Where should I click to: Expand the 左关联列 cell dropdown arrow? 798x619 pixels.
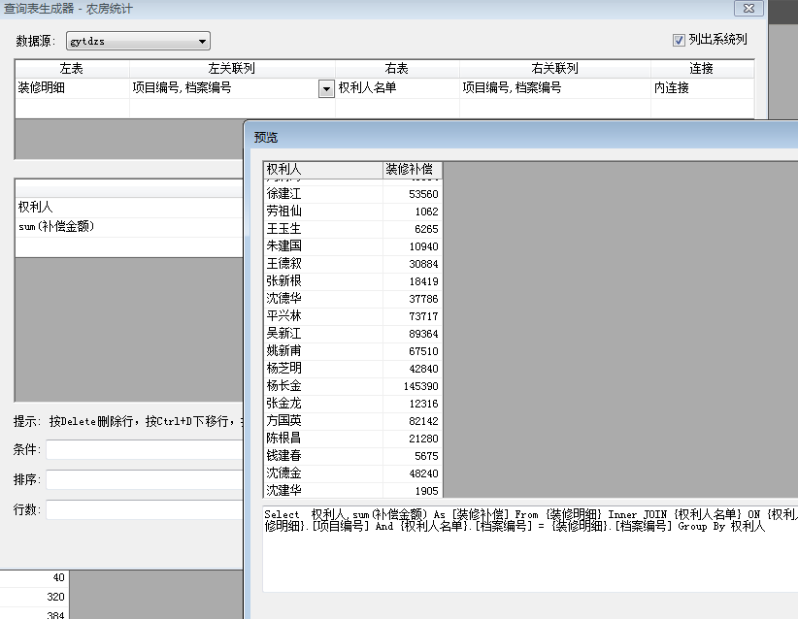326,88
